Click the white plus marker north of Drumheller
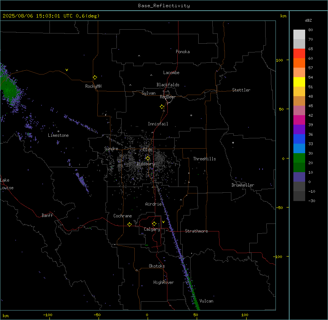This screenshot has width=328, height=320. [x=233, y=143]
